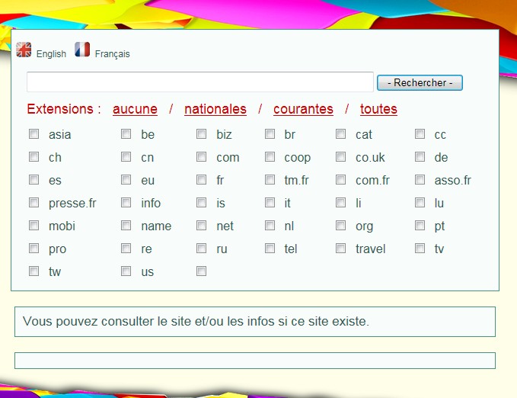Switch language to English
The width and height of the screenshot is (517, 398).
coord(51,54)
